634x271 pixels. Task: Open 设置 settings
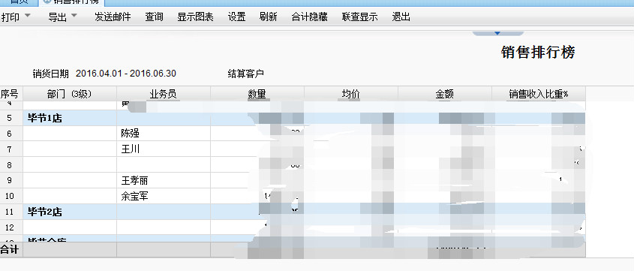[x=236, y=17]
